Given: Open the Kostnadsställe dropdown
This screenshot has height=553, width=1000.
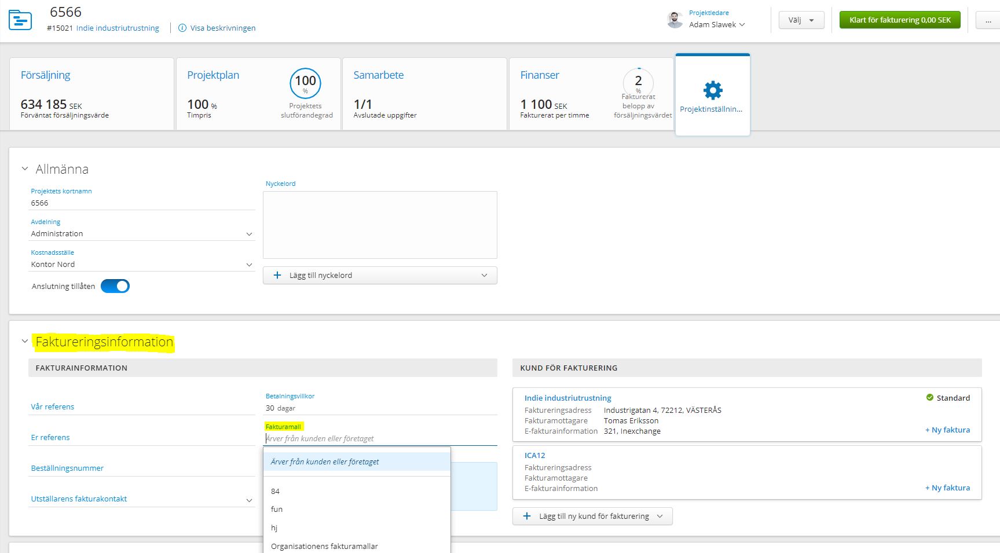Looking at the screenshot, I should (142, 265).
